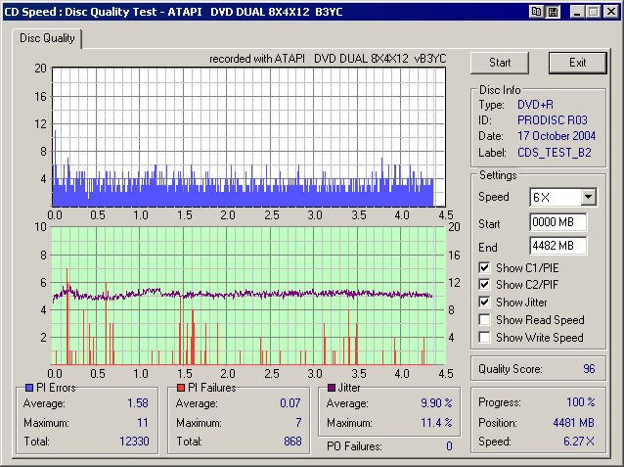This screenshot has width=624, height=467.
Task: Open the Speed dropdown arrow
Action: tap(587, 197)
